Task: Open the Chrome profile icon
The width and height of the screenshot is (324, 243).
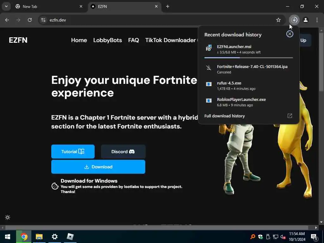Action: point(306,20)
